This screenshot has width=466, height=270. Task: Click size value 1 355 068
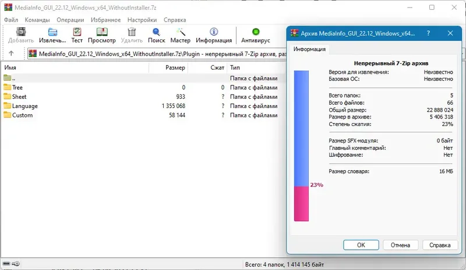[x=173, y=106]
